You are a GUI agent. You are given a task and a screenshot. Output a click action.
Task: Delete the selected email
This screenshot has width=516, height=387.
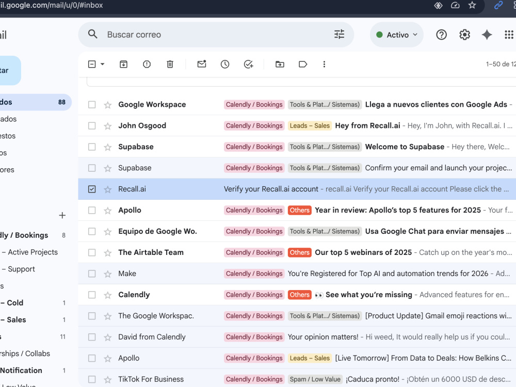point(170,64)
